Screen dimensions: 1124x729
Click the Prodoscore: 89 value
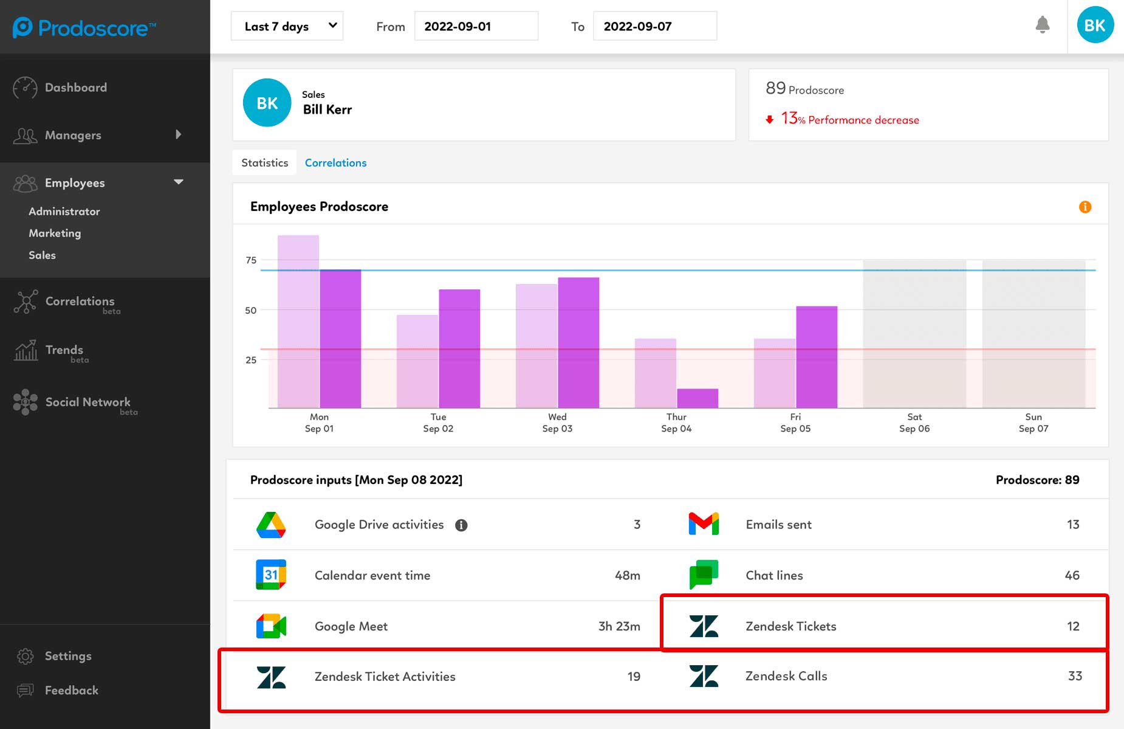(x=1037, y=480)
